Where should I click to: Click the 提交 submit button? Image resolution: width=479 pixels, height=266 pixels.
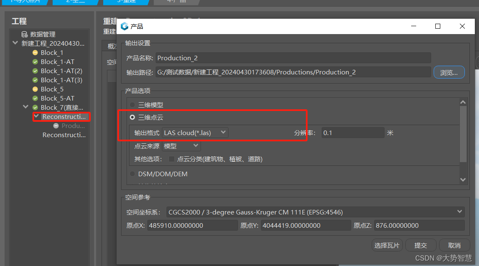(421, 245)
